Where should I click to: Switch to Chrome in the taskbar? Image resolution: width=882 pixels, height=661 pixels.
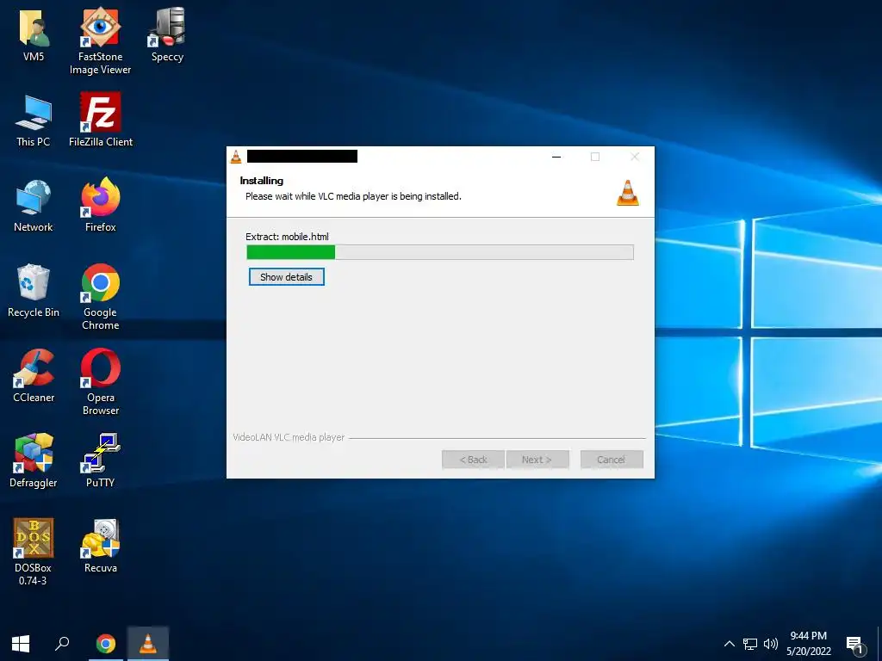pos(106,644)
